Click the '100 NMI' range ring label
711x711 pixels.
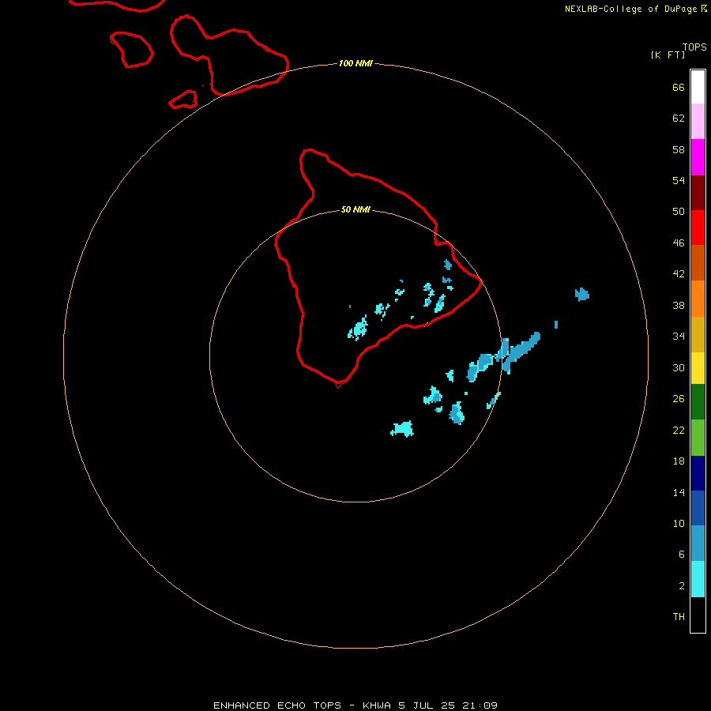coord(355,63)
